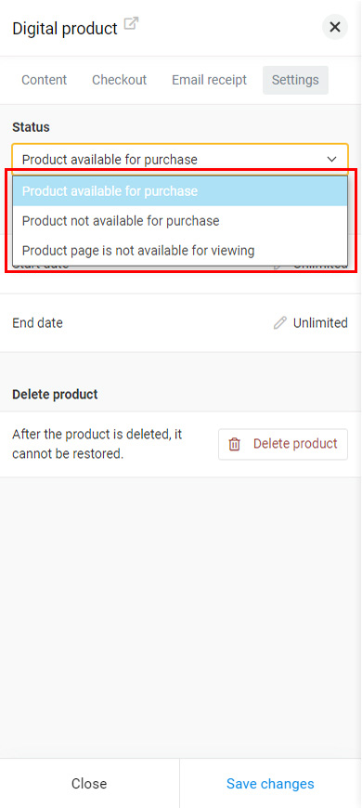Switch to the Content tab
Image resolution: width=362 pixels, height=808 pixels.
tap(45, 80)
